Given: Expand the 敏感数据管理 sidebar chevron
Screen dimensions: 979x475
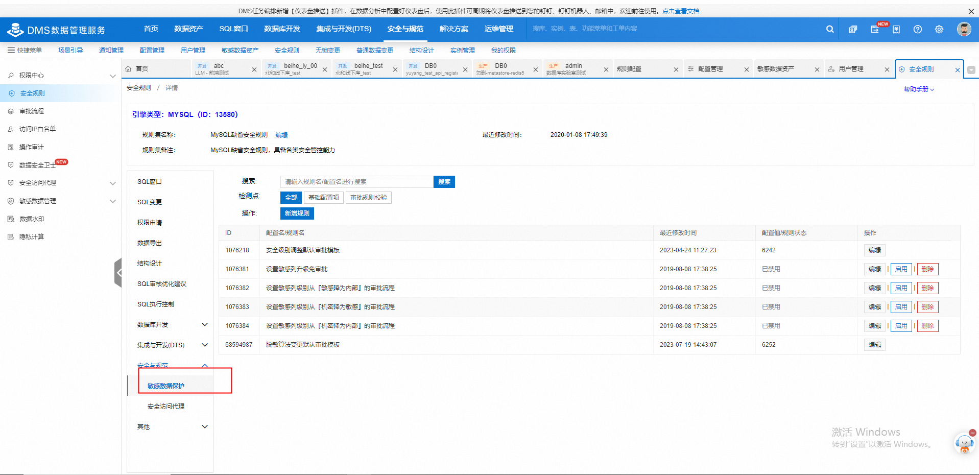Looking at the screenshot, I should coord(113,201).
